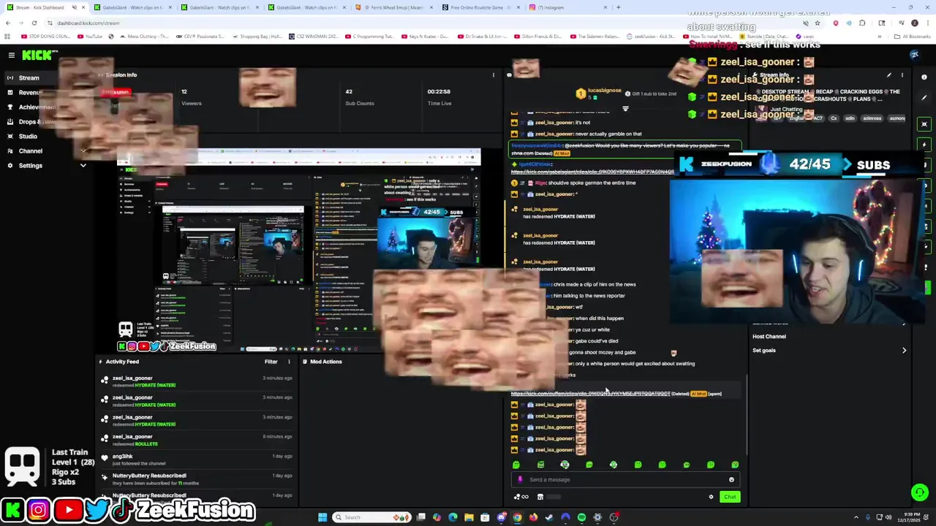Open the Activity Feed Filter
This screenshot has width=936, height=526.
point(271,362)
